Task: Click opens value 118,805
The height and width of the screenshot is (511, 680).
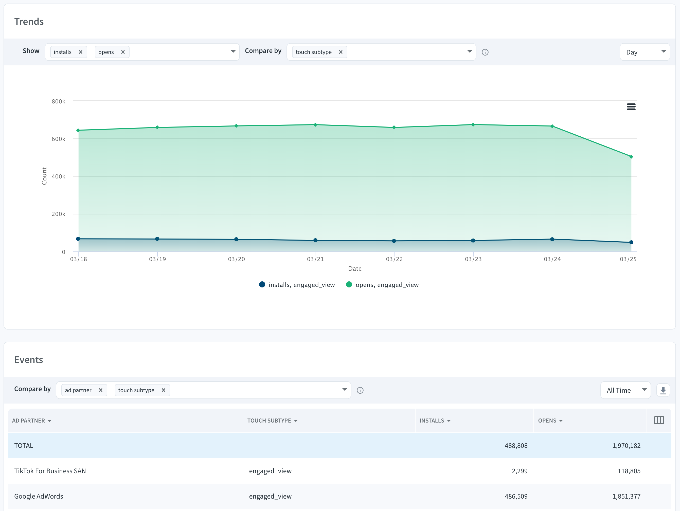Action: click(x=629, y=471)
